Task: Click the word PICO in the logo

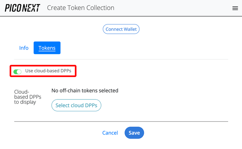Action: tap(13, 8)
